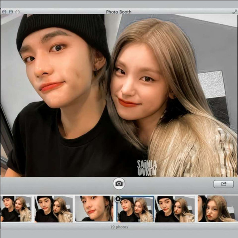238x238 pixels.
Task: Close the Photo Booth window
Action: pos(4,12)
